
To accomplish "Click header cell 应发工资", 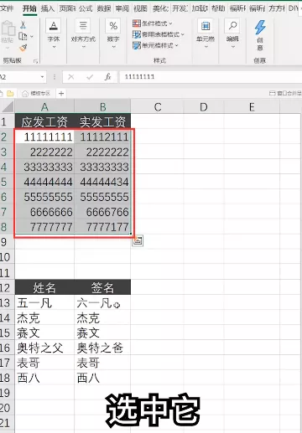I will [x=44, y=121].
